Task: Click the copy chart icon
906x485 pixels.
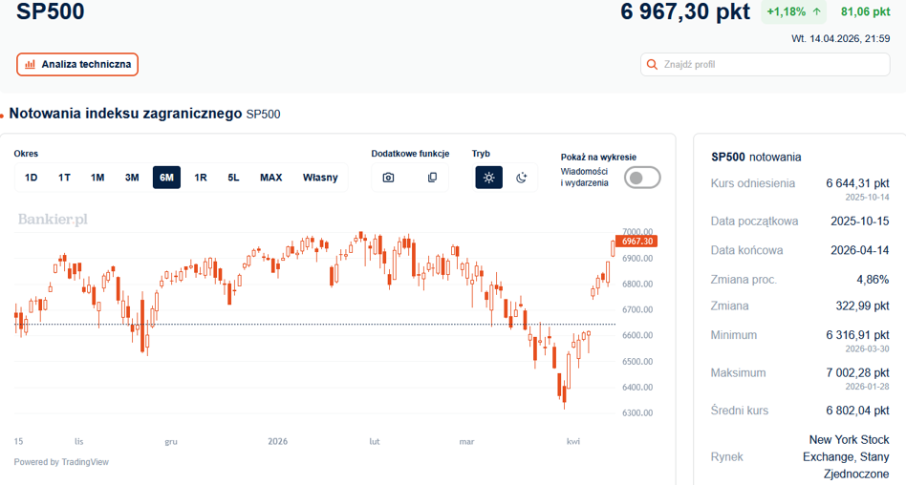Action: pyautogui.click(x=432, y=178)
